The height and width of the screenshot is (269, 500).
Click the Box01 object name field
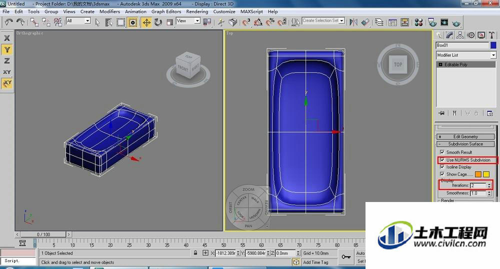(x=462, y=45)
